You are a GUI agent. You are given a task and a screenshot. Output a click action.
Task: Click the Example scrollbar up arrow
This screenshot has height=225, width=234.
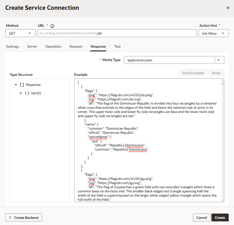(223, 80)
